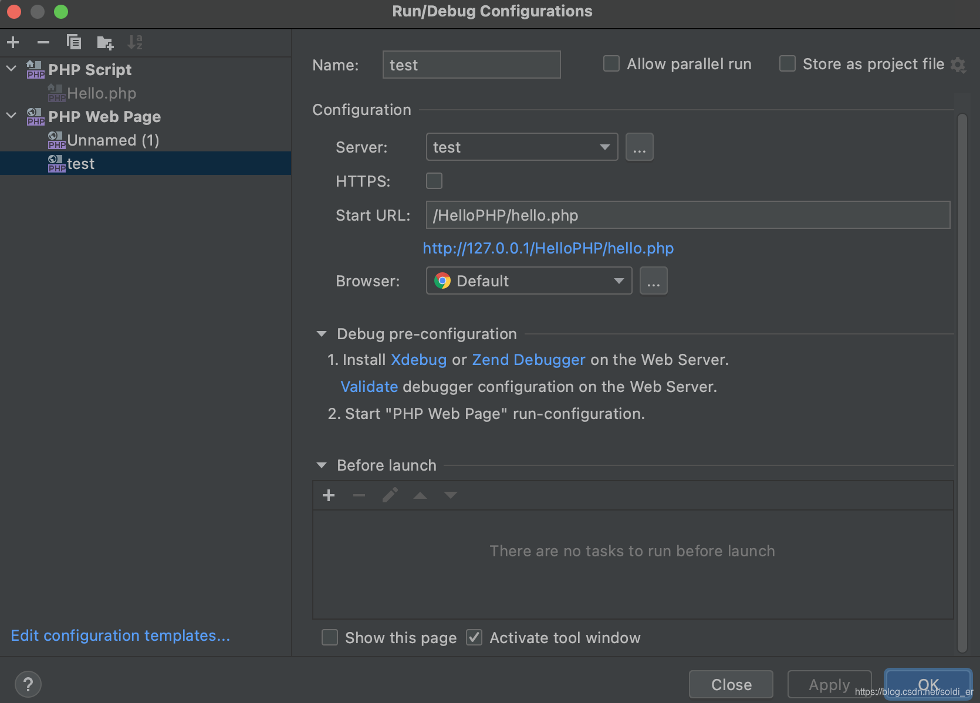Open browser settings via ellipsis button

654,280
